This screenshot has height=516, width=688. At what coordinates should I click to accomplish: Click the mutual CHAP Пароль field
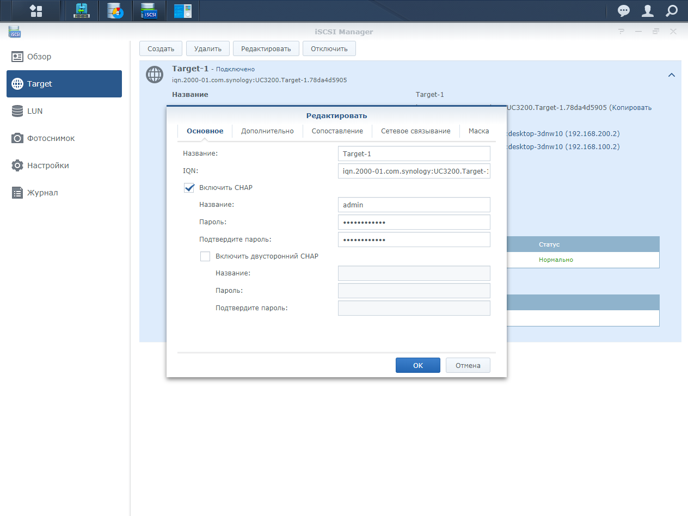click(x=414, y=291)
